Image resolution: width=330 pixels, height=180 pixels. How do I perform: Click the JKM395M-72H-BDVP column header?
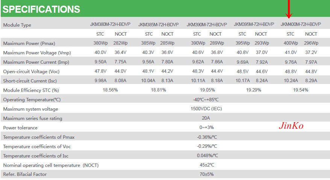tap(254, 24)
